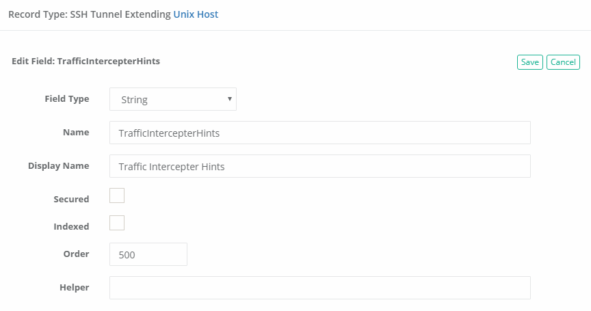
Task: Click the "Order" label
Action: click(76, 254)
